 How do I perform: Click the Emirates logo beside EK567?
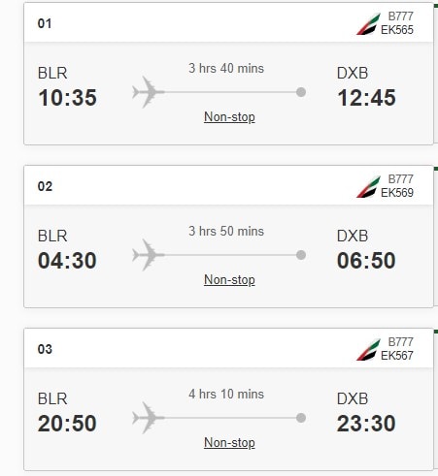click(368, 349)
